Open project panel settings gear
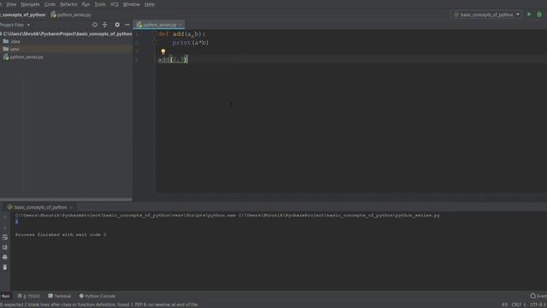Viewport: 547px width, 308px height. pos(117,25)
